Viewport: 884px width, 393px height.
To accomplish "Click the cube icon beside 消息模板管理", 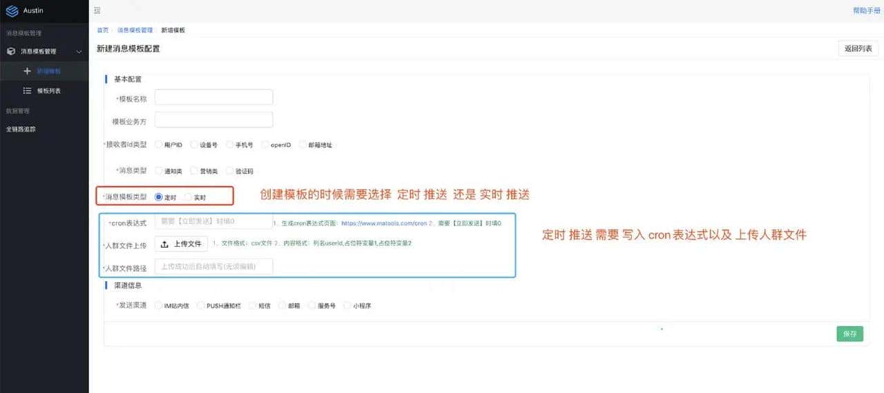I will (x=11, y=51).
